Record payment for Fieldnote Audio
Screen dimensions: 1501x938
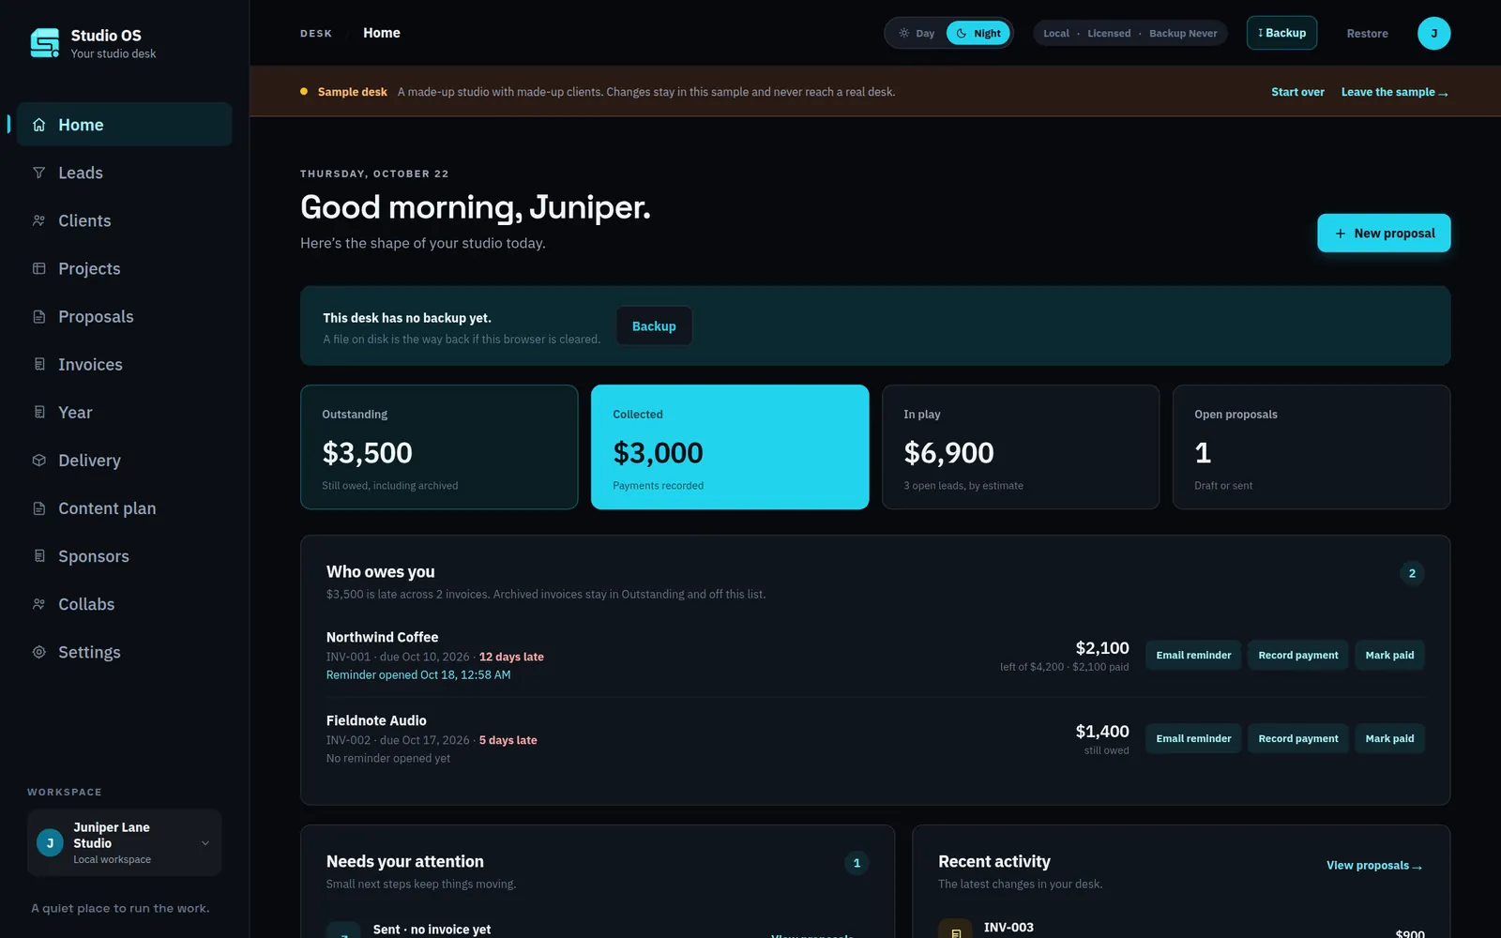[x=1298, y=738]
